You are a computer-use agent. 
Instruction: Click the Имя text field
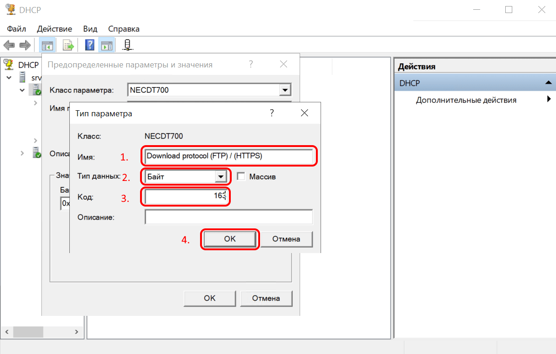tap(228, 156)
